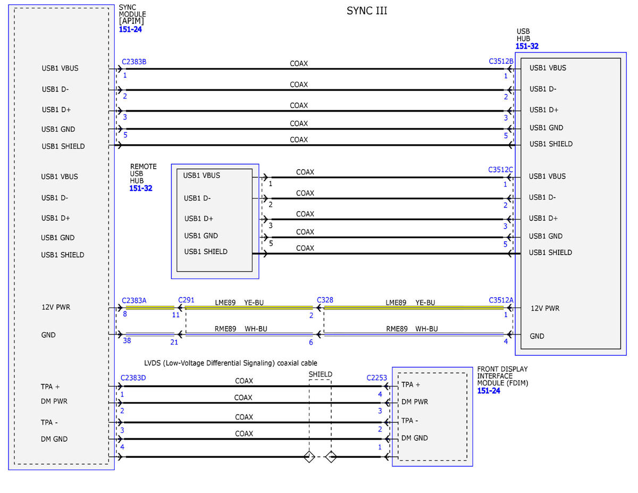This screenshot has height=493, width=638.
Task: Click RME89 WH-BU between C291 and C328
Action: click(241, 329)
